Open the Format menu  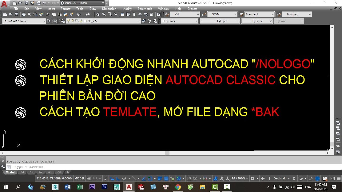pyautogui.click(x=65, y=9)
